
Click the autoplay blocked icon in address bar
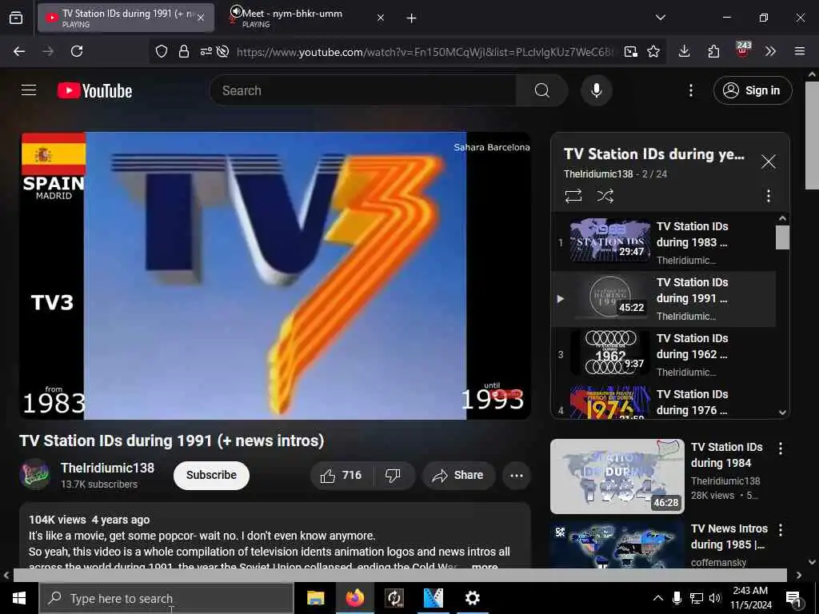222,51
